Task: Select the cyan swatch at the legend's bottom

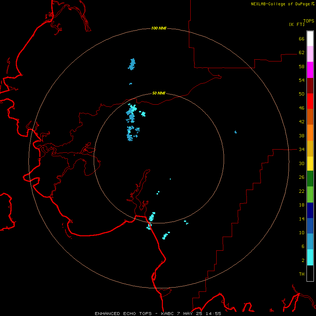Action: coord(310,257)
